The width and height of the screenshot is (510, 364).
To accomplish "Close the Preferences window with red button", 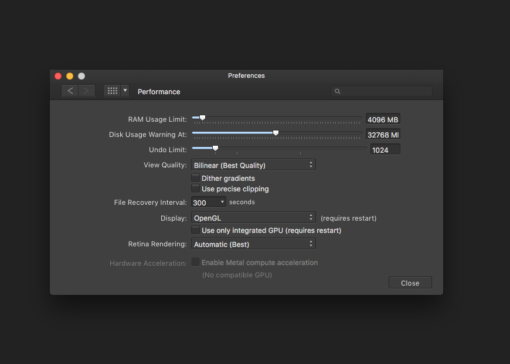I will (x=58, y=76).
